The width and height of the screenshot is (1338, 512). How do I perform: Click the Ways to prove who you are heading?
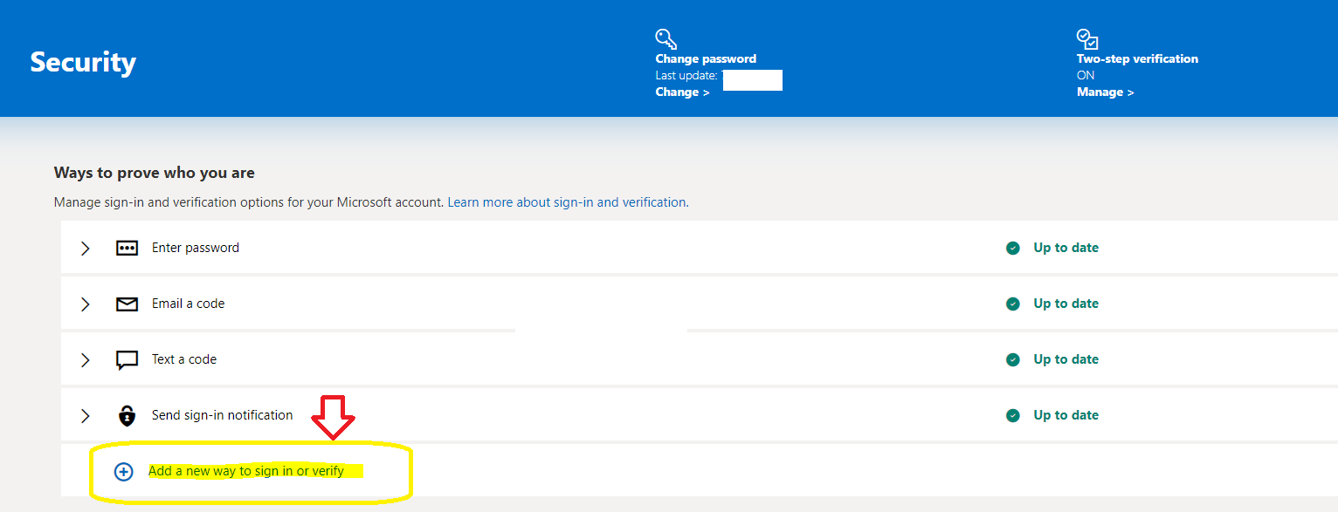[x=155, y=173]
